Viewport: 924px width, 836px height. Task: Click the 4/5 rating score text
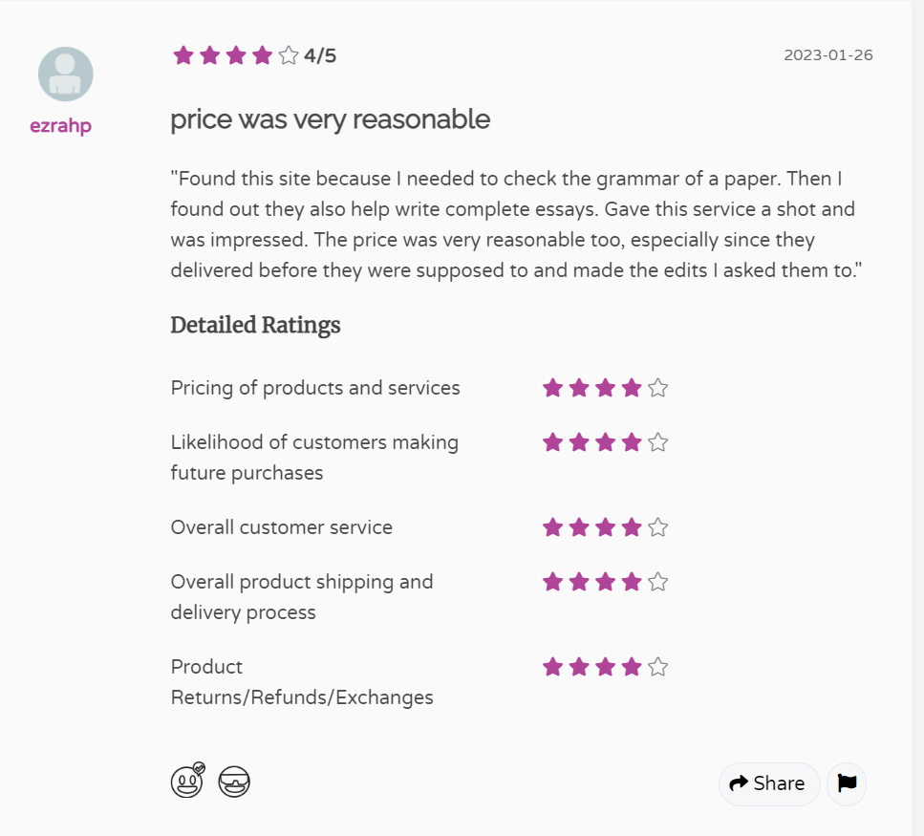point(320,55)
